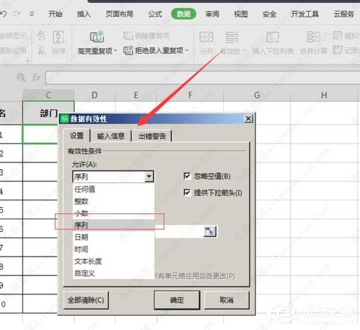Viewport: 360px width, 330px height.
Task: Click the 高亮重复项 icon
Action: 96,37
